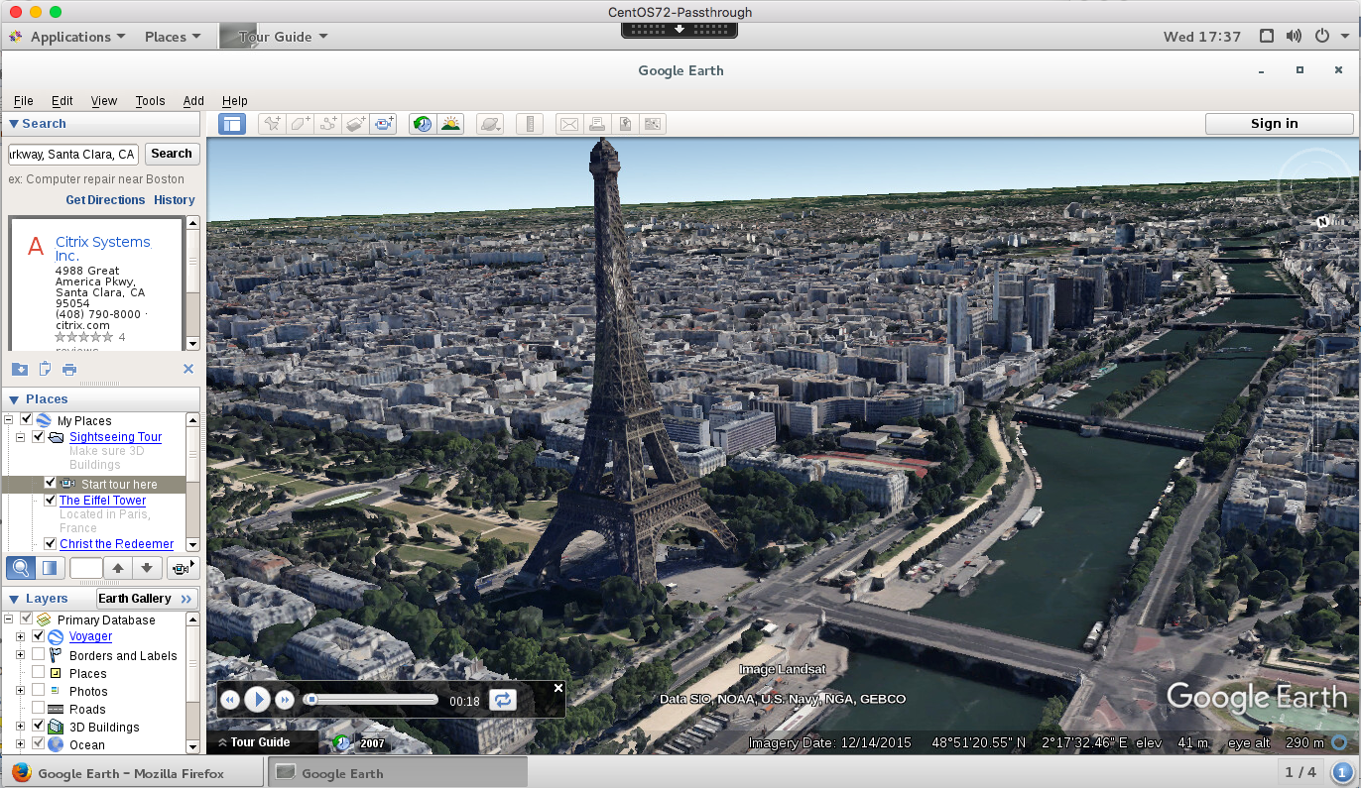The image size is (1361, 788).
Task: Show historical imagery clock icon
Action: (x=423, y=124)
